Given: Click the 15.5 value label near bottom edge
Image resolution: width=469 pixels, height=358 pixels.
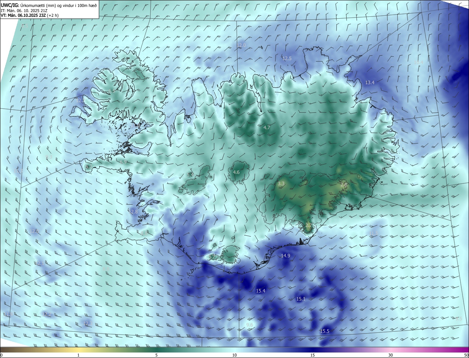Looking at the screenshot, I should coord(325,331).
